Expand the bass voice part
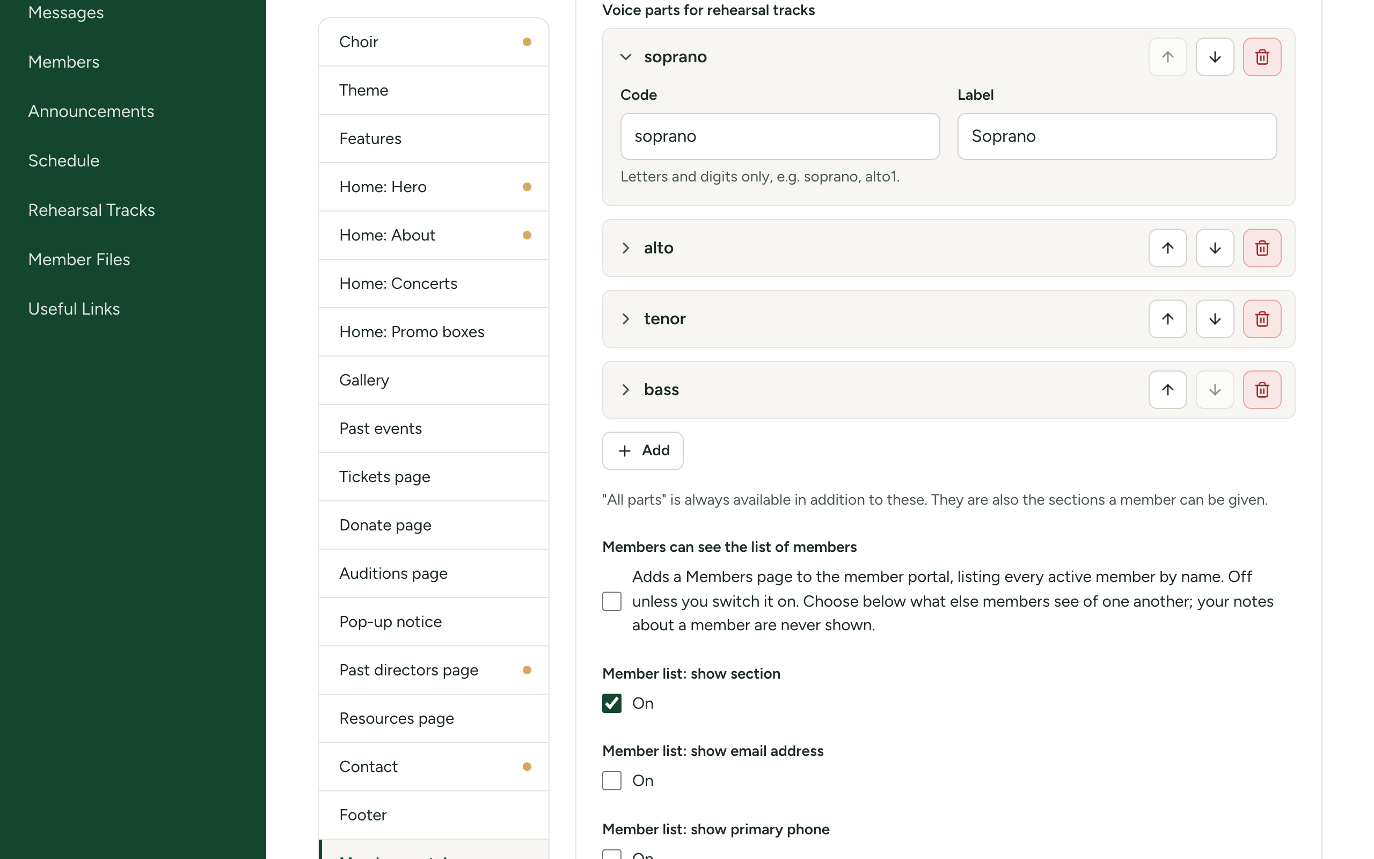This screenshot has width=1374, height=859. coord(625,390)
